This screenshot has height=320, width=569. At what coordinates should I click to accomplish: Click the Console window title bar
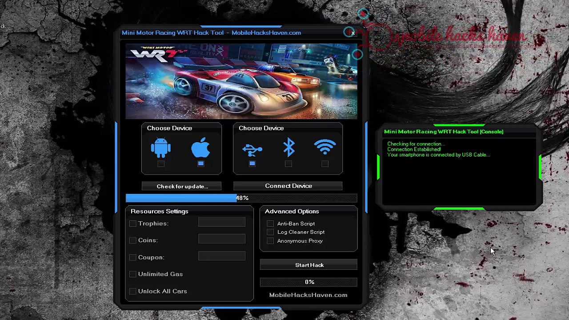pyautogui.click(x=460, y=132)
